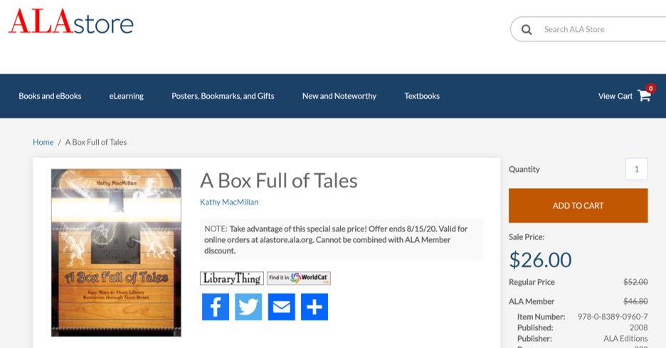666x348 pixels.
Task: Open Posters, Bookmarks, and Gifts menu
Action: pyautogui.click(x=223, y=96)
